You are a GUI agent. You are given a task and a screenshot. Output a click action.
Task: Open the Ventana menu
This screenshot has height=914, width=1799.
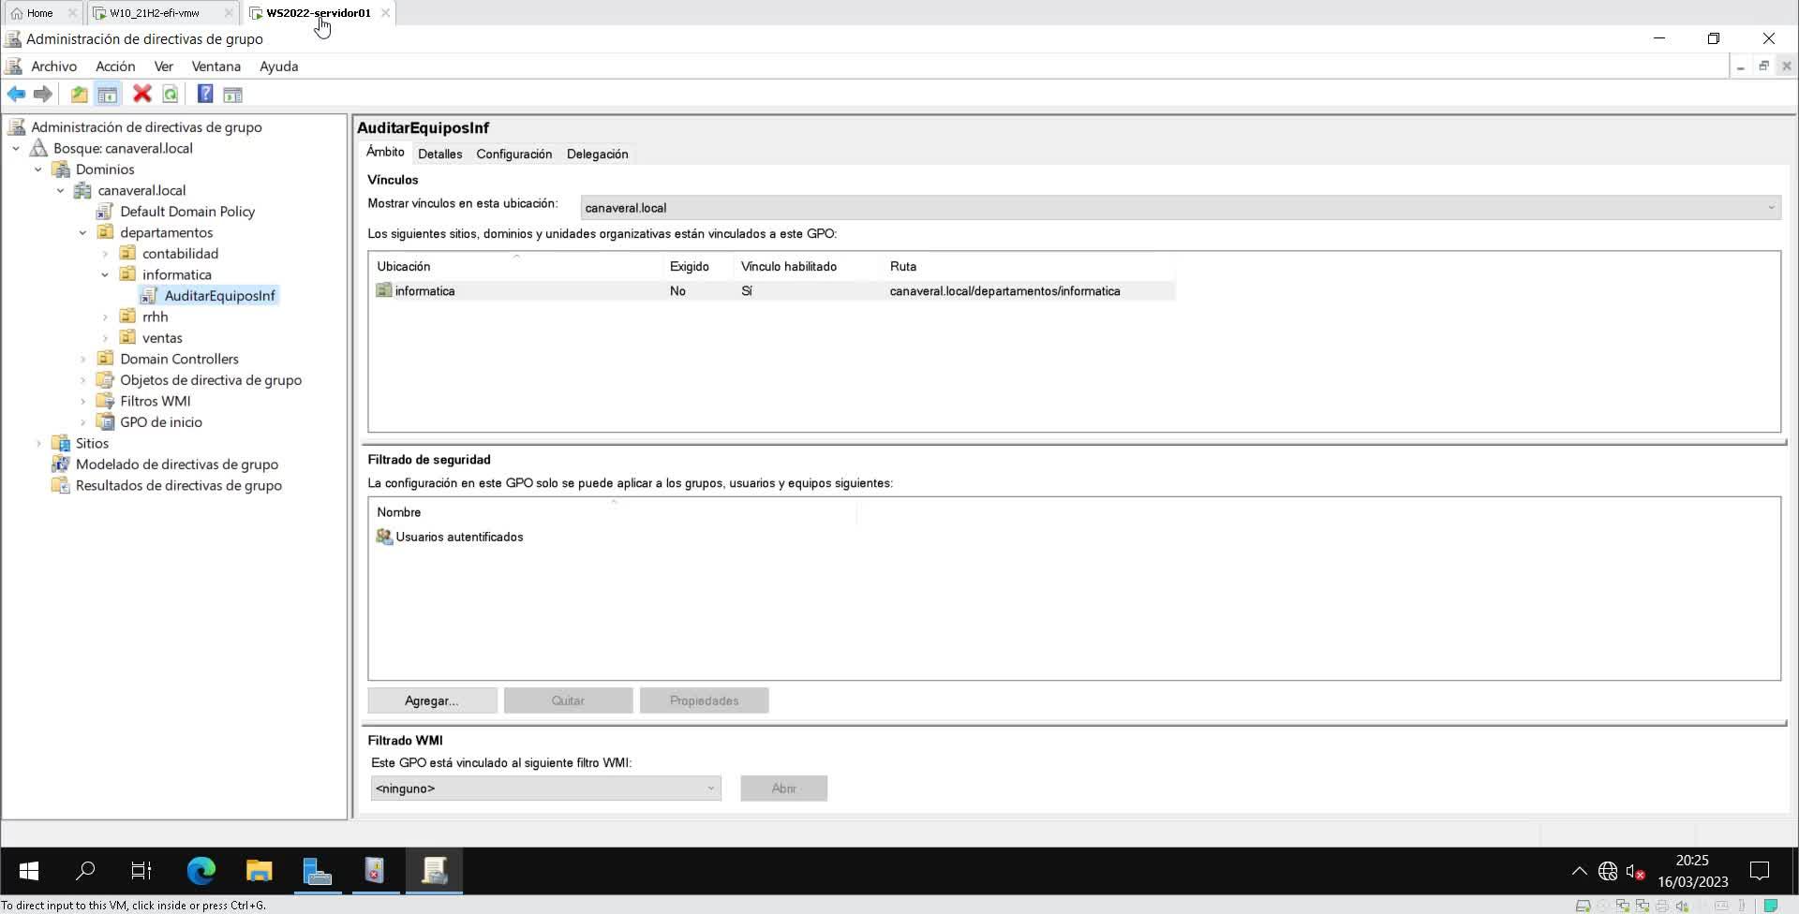click(x=216, y=66)
